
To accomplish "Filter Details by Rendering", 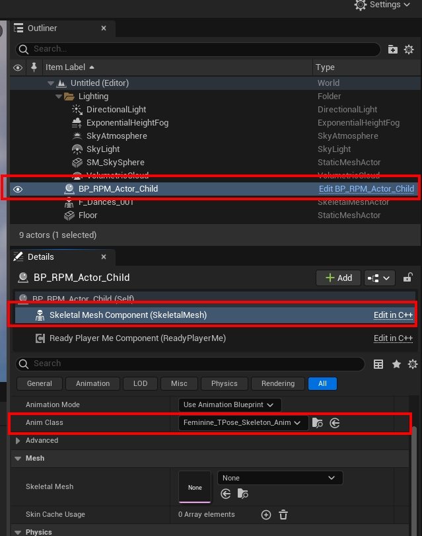I will pyautogui.click(x=278, y=383).
